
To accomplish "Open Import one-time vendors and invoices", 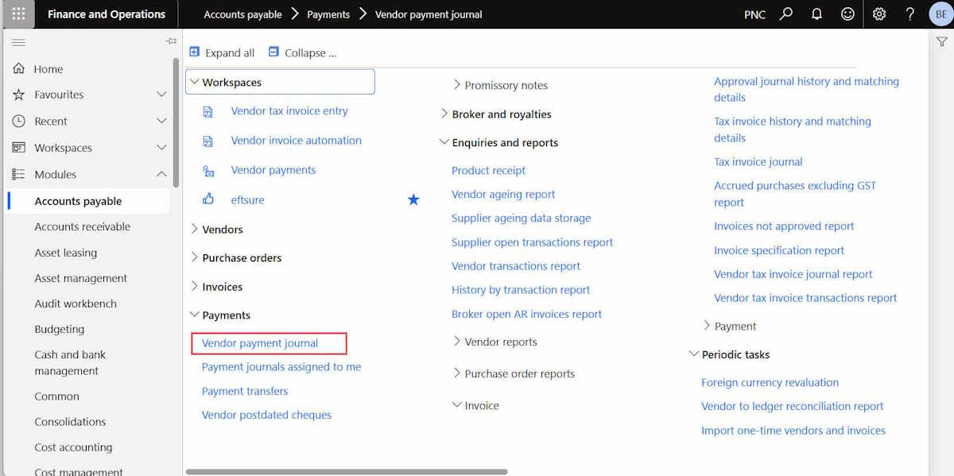I will 793,430.
